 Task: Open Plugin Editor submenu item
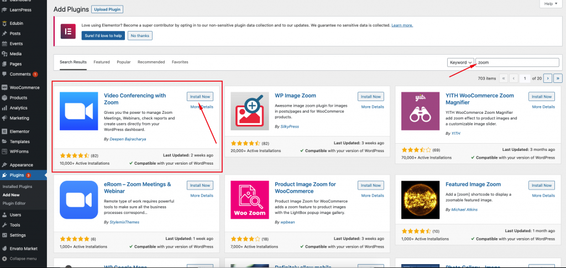pos(14,203)
